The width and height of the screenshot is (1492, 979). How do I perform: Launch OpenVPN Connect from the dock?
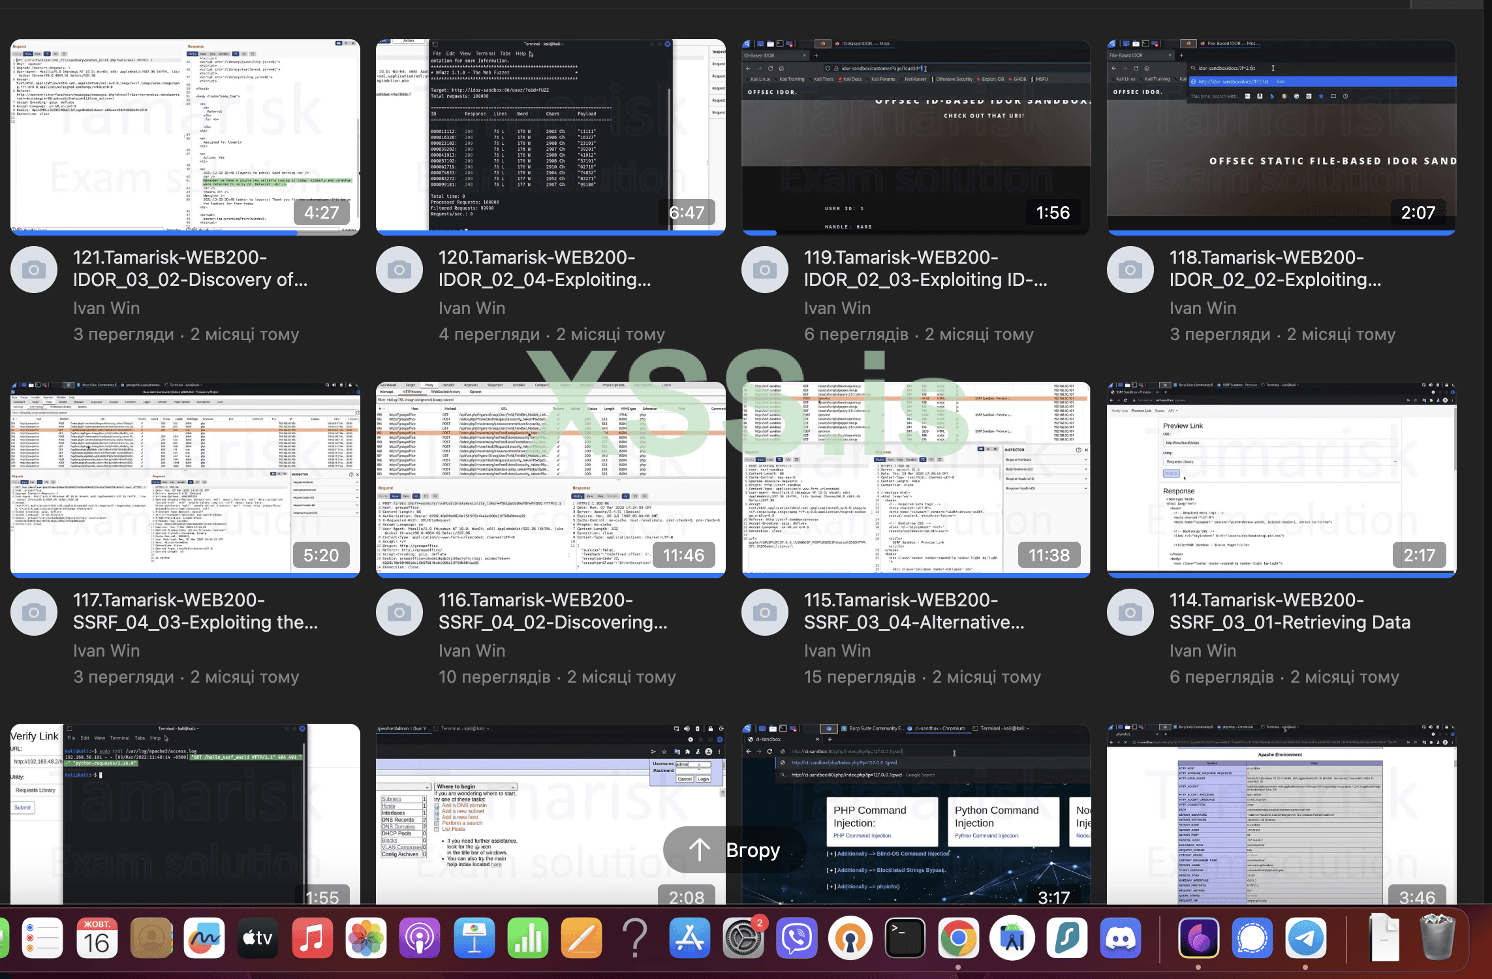coord(850,939)
